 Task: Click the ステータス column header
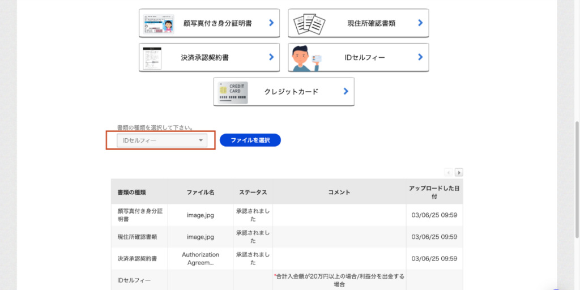[x=253, y=192]
